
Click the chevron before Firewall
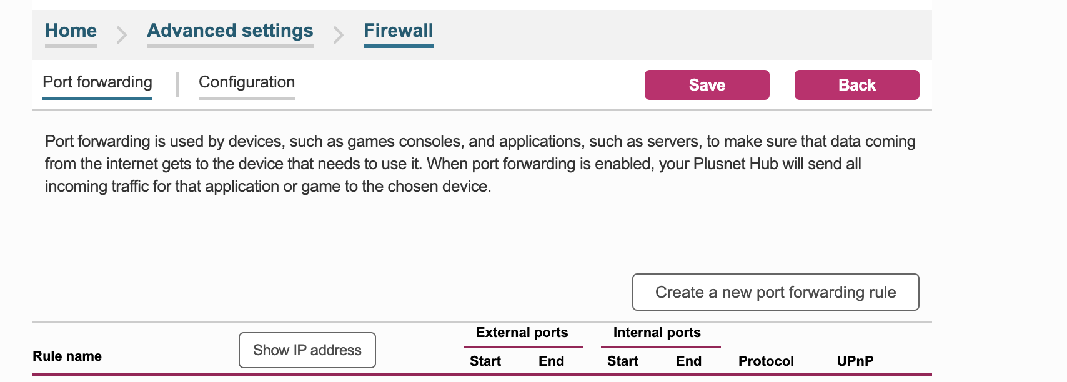click(x=339, y=34)
